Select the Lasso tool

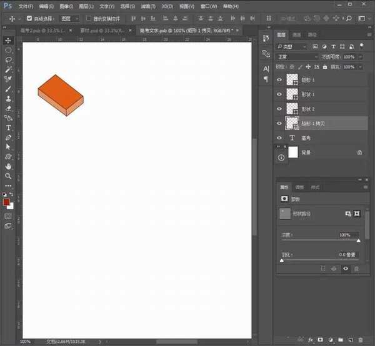(8, 59)
